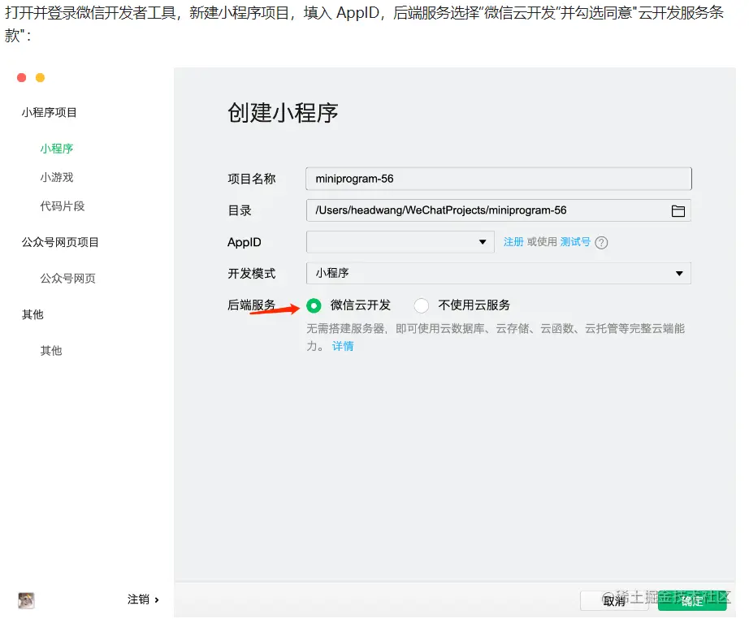Click the 小程序项目 section heading
Image resolution: width=749 pixels, height=623 pixels.
50,112
